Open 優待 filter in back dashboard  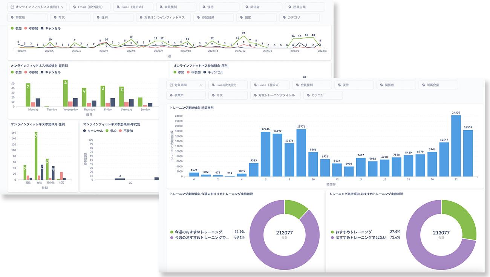click(x=219, y=7)
